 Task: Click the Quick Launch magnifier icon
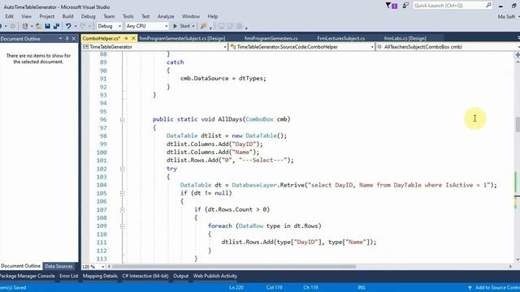(x=488, y=6)
